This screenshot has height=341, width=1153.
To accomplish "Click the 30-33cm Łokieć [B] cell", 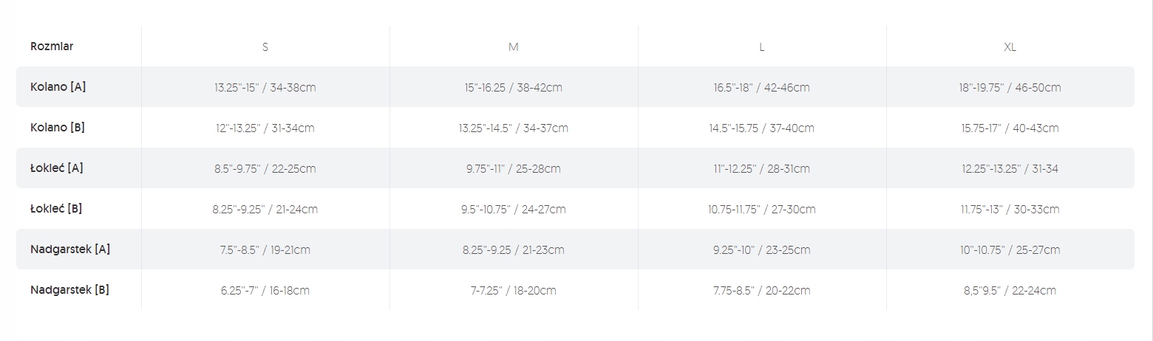I will pyautogui.click(x=1010, y=210).
